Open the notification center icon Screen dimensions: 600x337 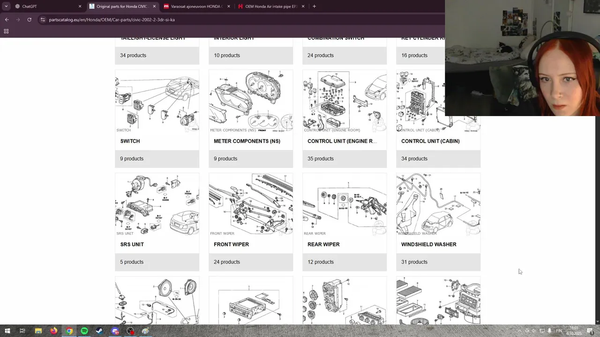pyautogui.click(x=590, y=331)
